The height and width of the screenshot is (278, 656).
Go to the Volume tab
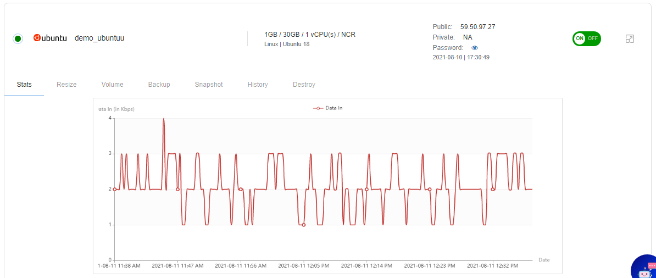pos(112,85)
